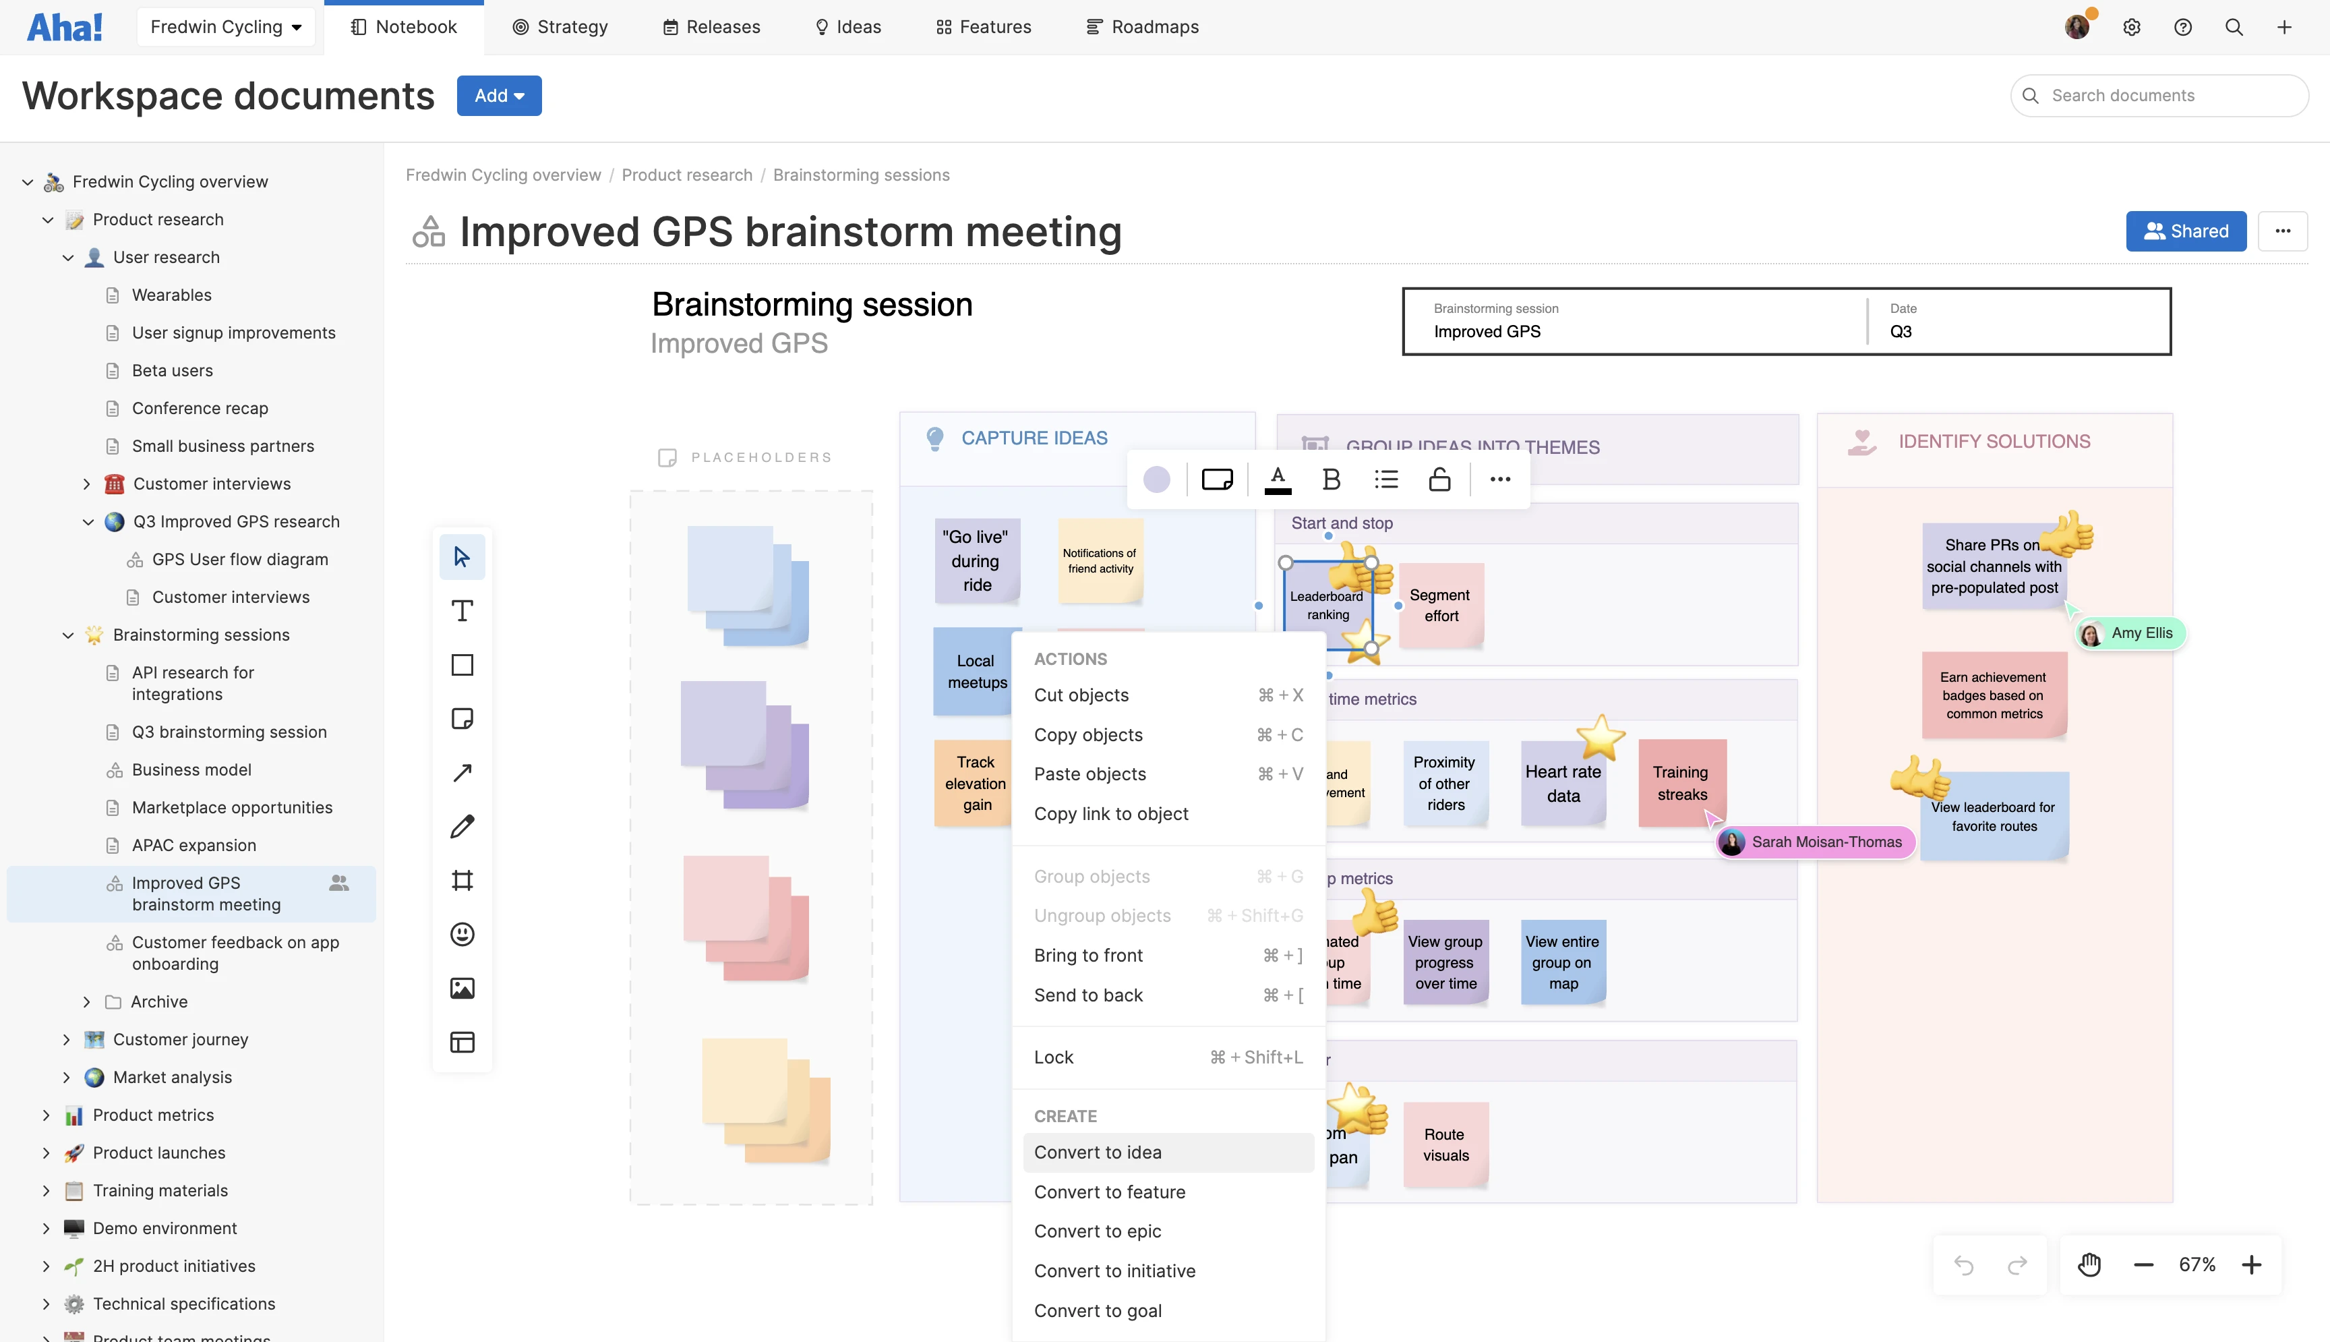Toggle the lock on selected note
Image resolution: width=2330 pixels, height=1342 pixels.
pyautogui.click(x=1439, y=479)
